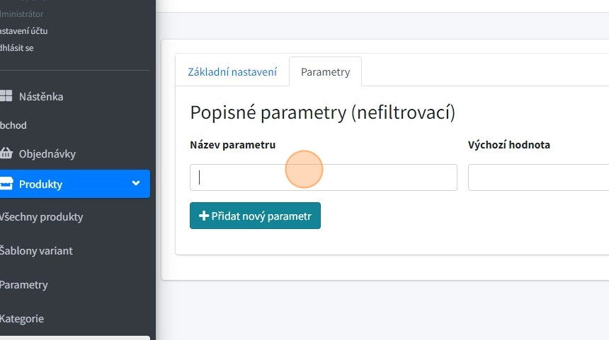609x340 pixels.
Task: Go to the Objednávky menu label
Action: pyautogui.click(x=47, y=153)
